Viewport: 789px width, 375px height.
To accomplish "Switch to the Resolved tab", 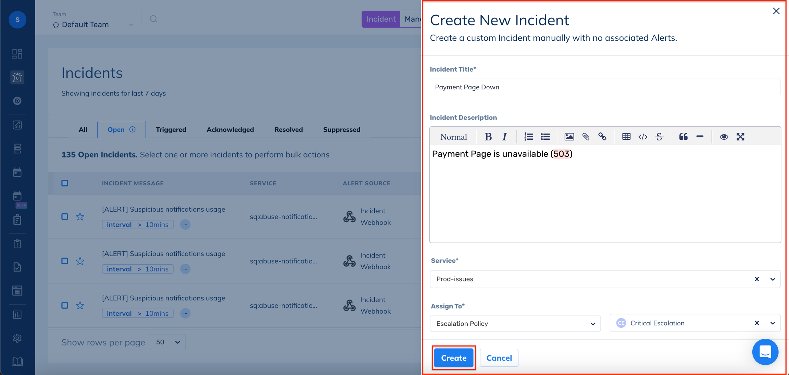I will tap(288, 129).
